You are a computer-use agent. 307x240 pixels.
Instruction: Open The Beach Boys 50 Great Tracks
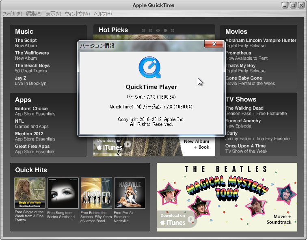pos(32,68)
